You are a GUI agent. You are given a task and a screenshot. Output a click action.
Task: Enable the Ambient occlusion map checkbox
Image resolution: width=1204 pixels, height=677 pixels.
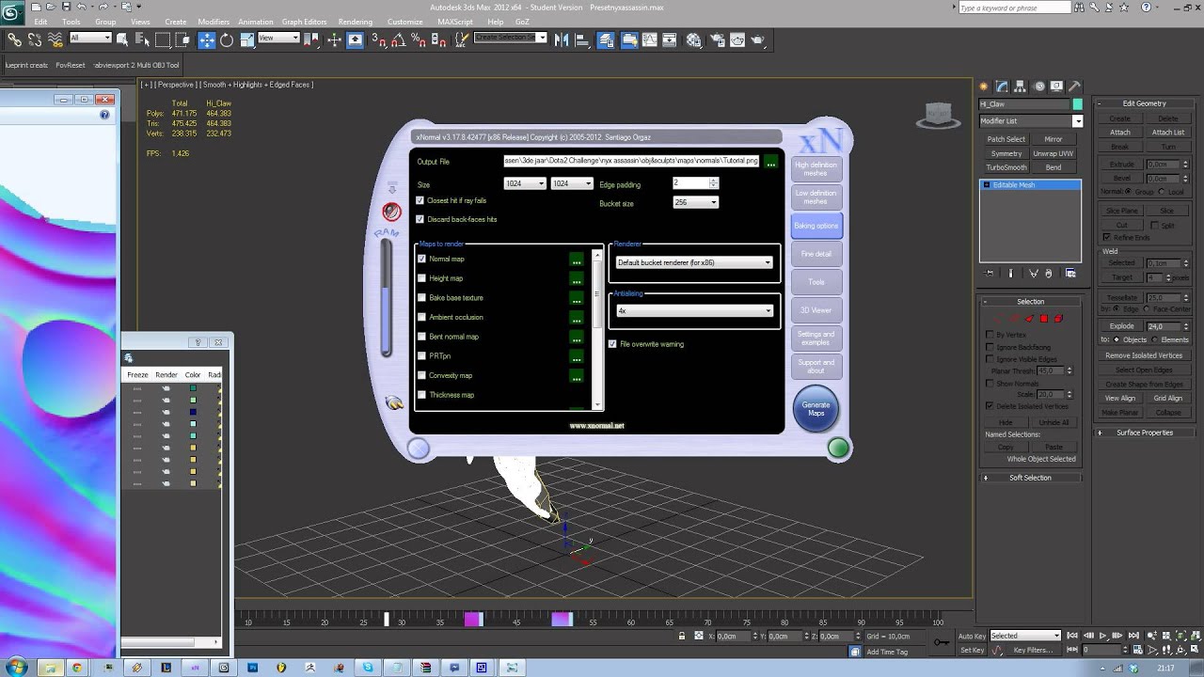point(421,318)
